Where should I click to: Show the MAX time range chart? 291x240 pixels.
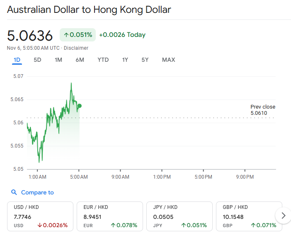click(168, 60)
